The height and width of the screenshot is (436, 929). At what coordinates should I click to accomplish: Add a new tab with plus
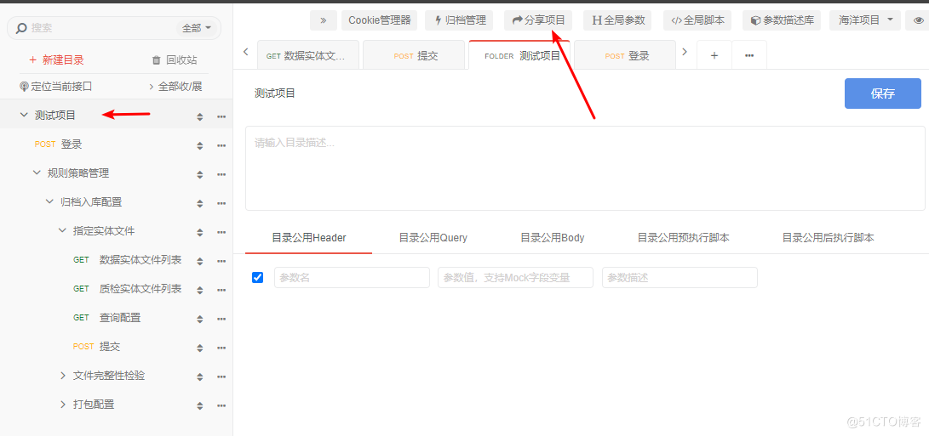(x=714, y=55)
